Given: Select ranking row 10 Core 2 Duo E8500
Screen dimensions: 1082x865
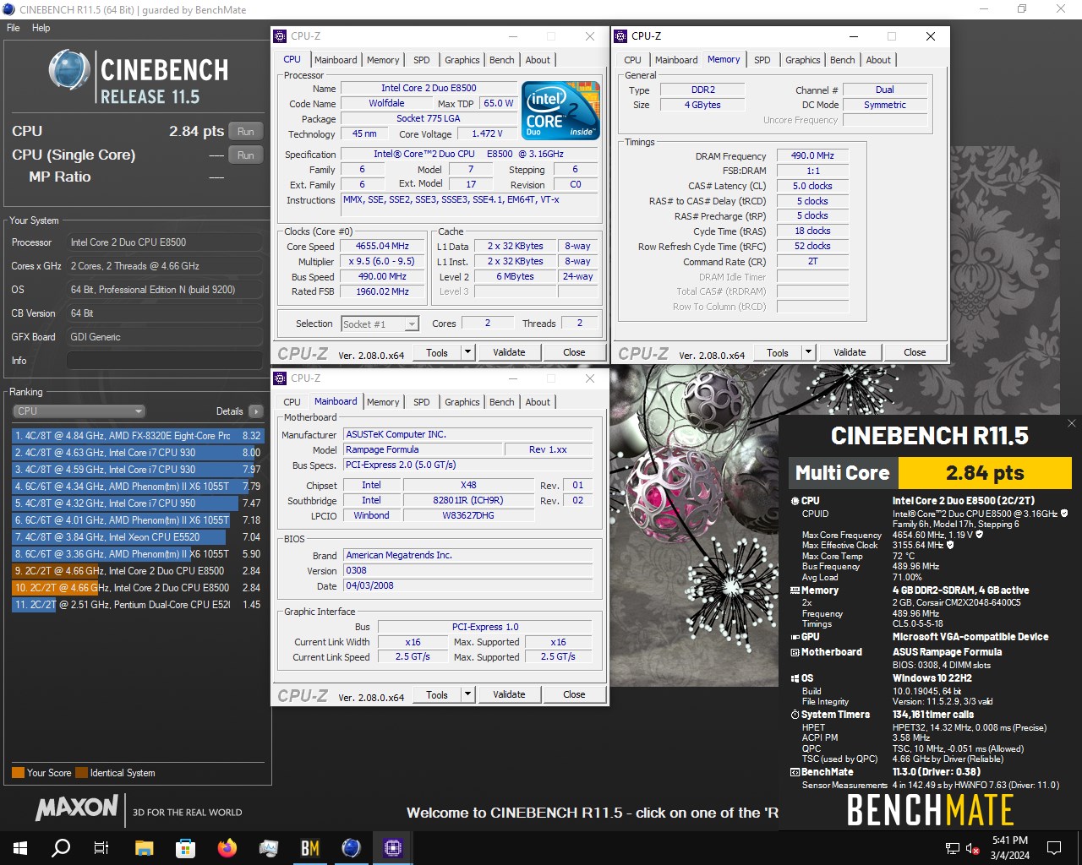Looking at the screenshot, I should coord(138,588).
